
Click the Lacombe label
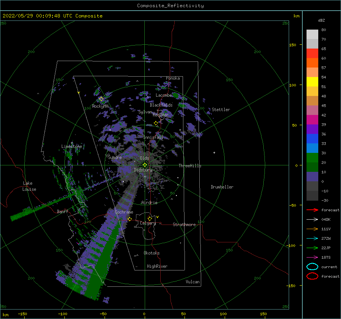pyautogui.click(x=164, y=95)
